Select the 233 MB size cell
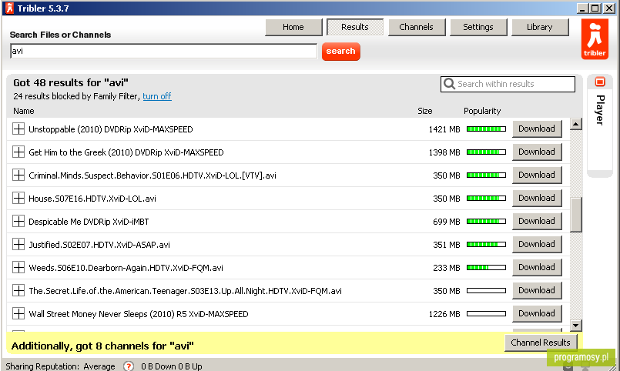This screenshot has width=620, height=371. [447, 268]
